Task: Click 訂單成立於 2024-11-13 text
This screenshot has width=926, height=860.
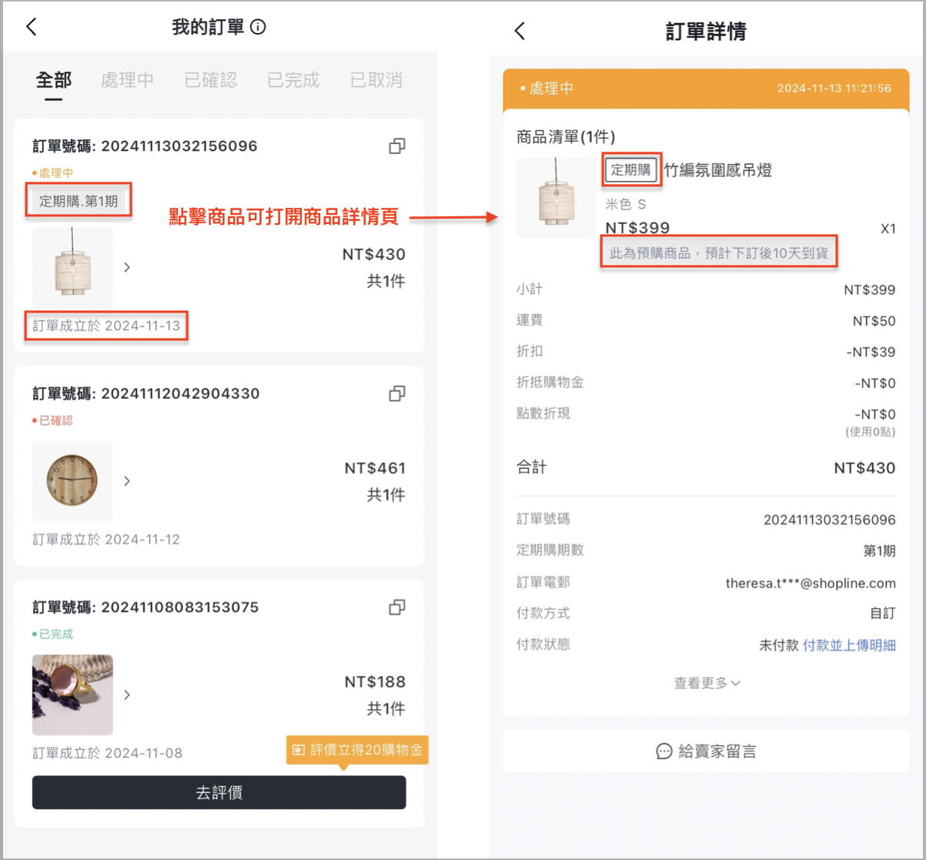Action: pos(106,326)
